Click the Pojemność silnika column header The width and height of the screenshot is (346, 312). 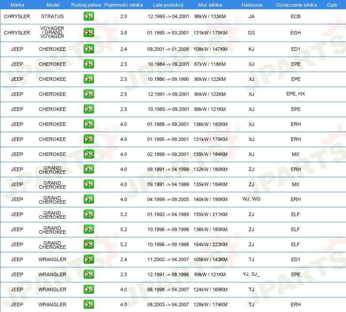pyautogui.click(x=123, y=5)
